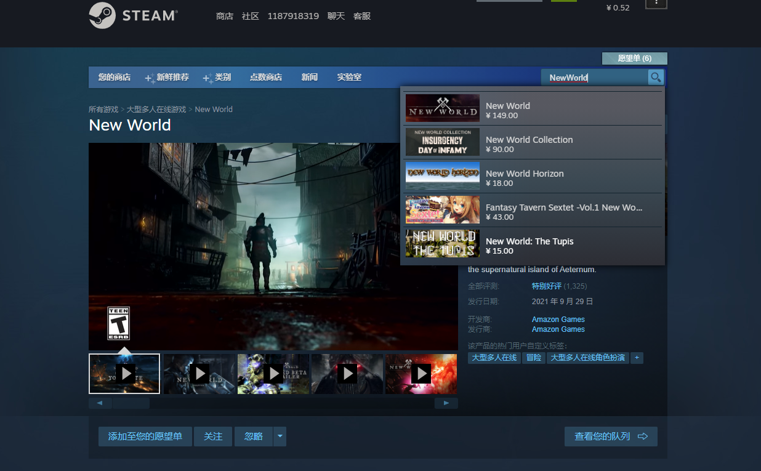Open the 社区 top menu
The image size is (761, 471).
[x=251, y=16]
